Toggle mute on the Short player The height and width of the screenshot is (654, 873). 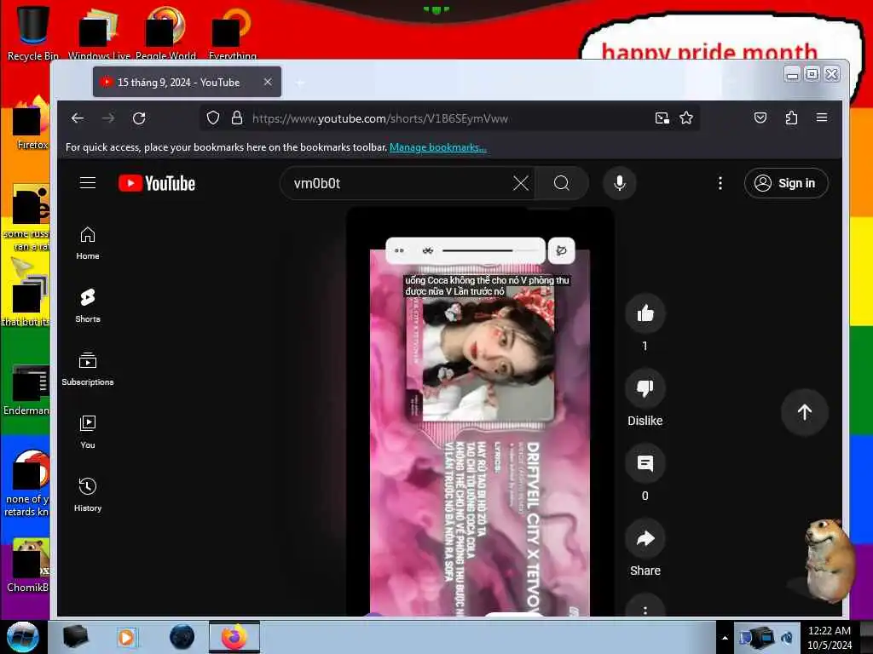tap(428, 251)
